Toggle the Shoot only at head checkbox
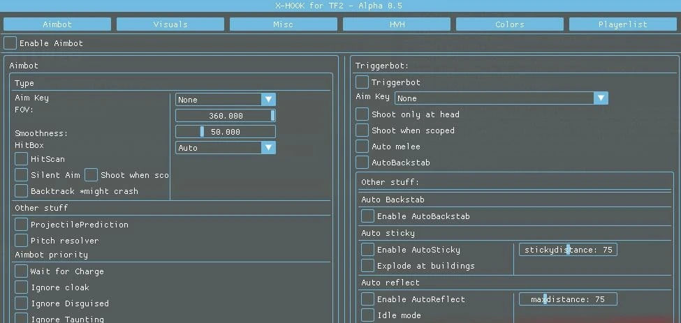 (x=362, y=114)
